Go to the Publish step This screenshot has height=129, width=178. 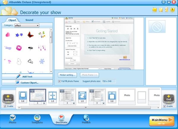click(86, 119)
